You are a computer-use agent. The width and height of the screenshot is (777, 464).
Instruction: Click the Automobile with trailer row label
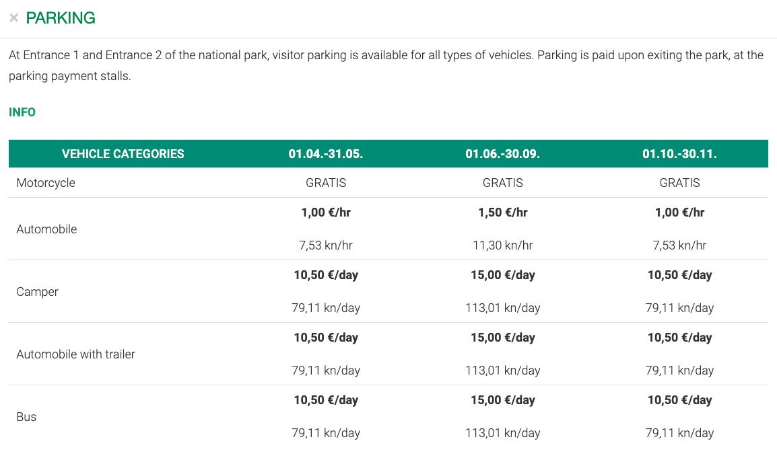pyautogui.click(x=75, y=354)
